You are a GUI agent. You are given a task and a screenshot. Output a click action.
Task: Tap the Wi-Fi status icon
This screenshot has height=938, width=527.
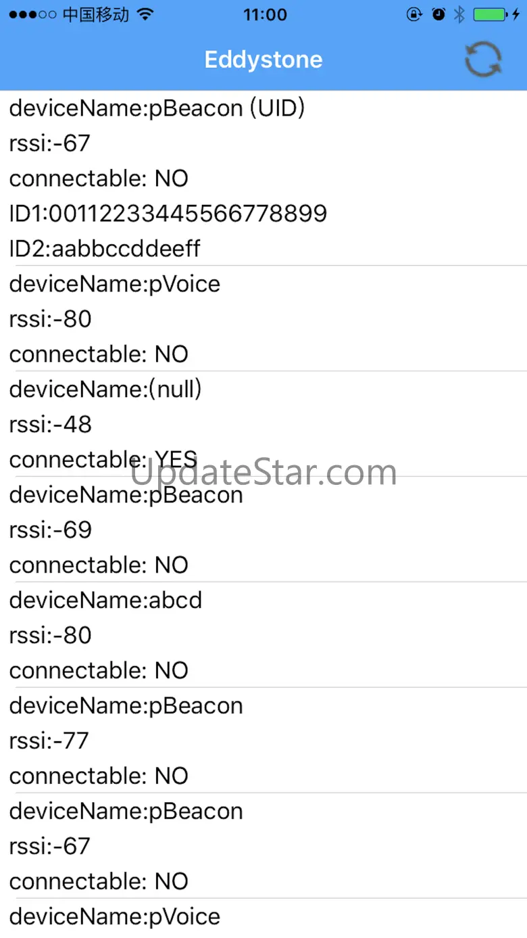145,14
